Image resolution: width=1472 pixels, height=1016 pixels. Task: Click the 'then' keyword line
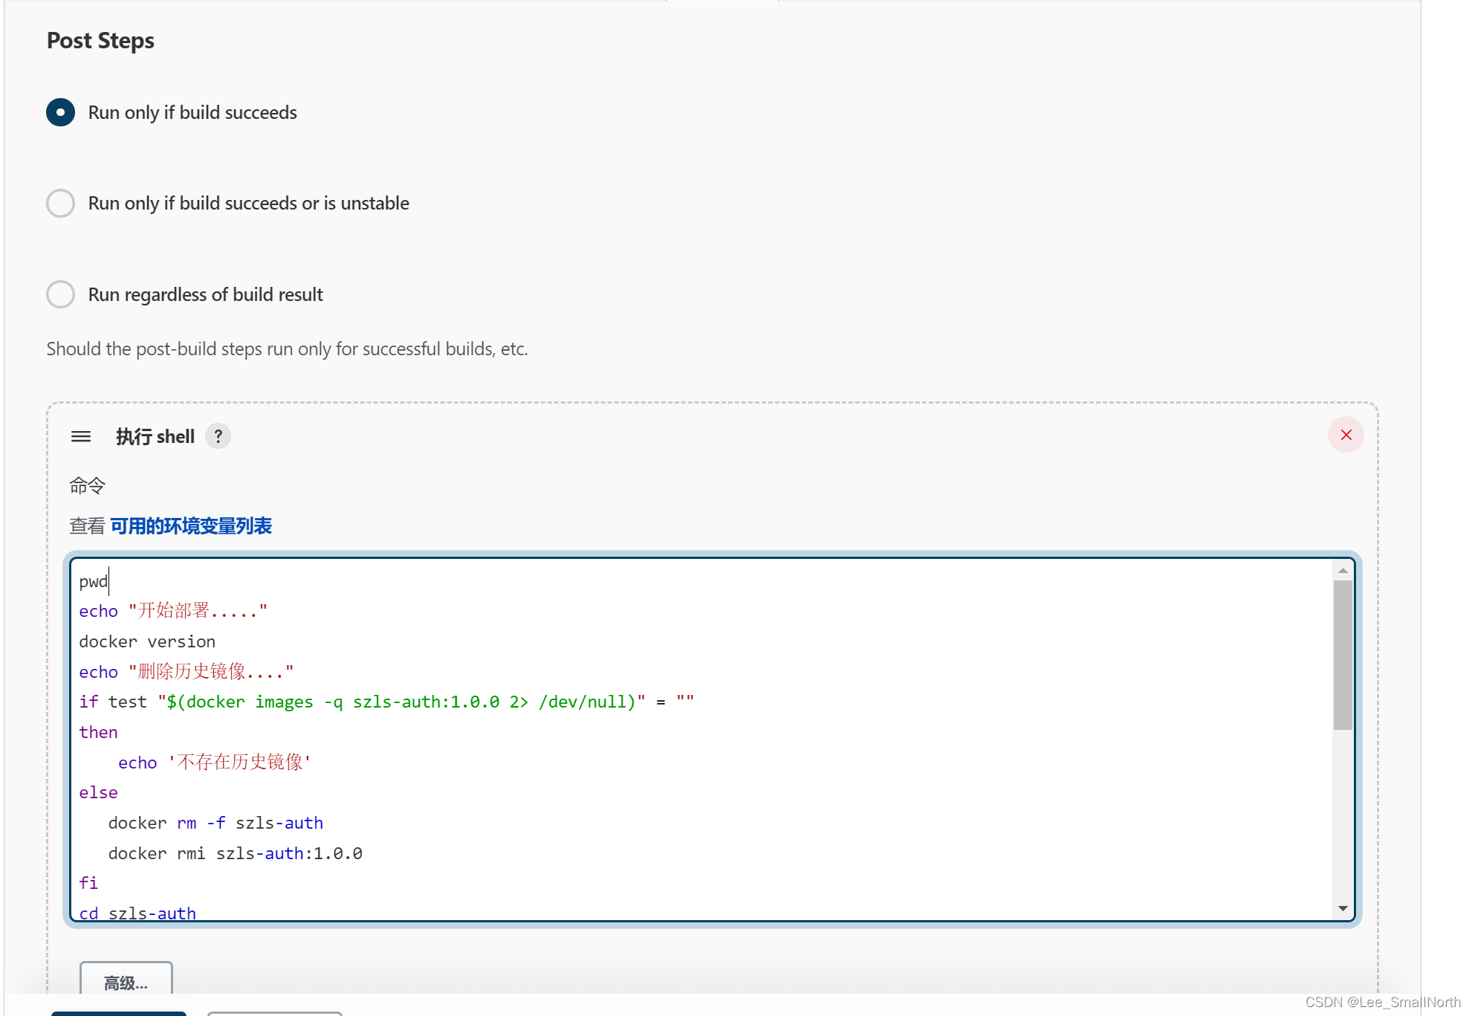click(x=98, y=732)
